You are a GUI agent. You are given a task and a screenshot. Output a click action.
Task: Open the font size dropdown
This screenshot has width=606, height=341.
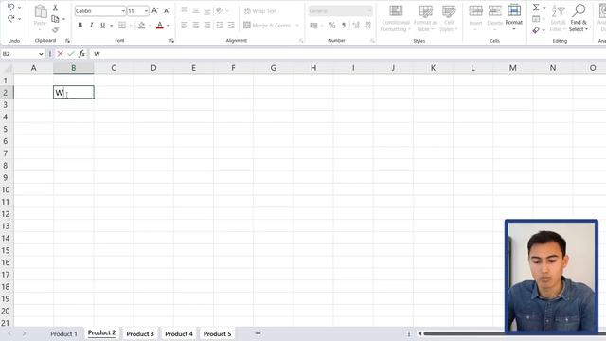[x=146, y=10]
